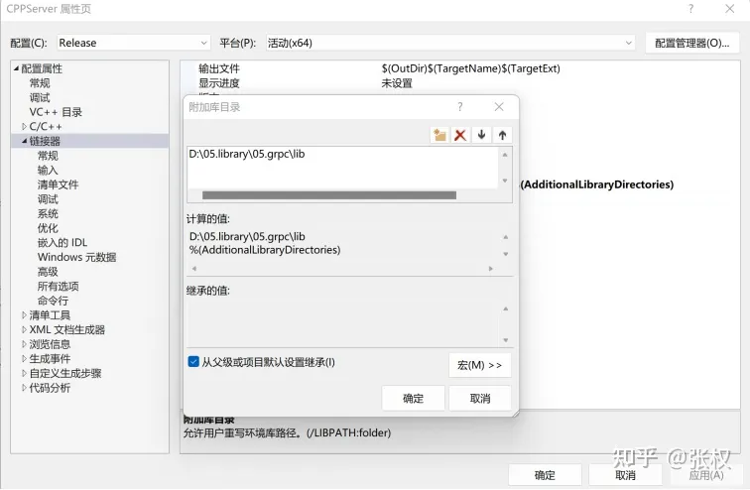Select 常规 under 链接器
The height and width of the screenshot is (490, 750).
coord(48,156)
